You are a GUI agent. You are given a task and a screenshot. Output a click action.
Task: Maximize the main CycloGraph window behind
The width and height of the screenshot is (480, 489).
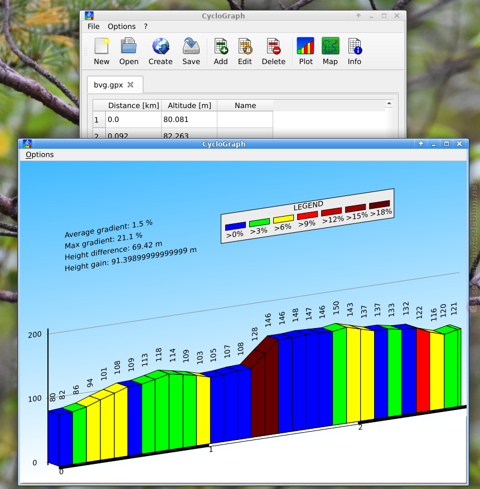click(x=384, y=16)
